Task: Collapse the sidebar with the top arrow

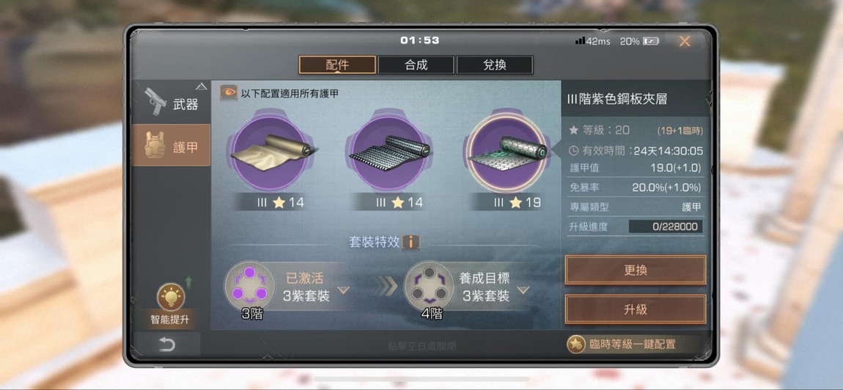Action: [201, 86]
